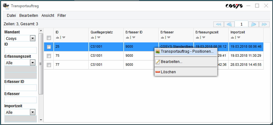Check the checkbox for row ID 77
The height and width of the screenshot is (125, 273).
(x=49, y=65)
